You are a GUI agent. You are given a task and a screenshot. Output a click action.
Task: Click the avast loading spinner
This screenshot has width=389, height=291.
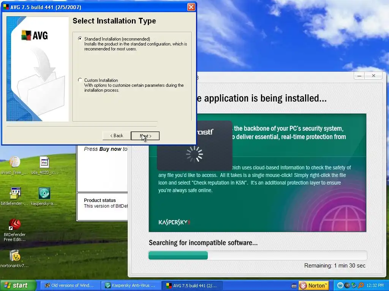point(194,154)
